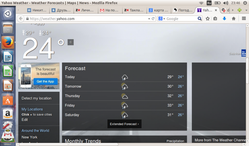Click the horizontal scrollbar thumb
249x146 pixels.
point(68,144)
